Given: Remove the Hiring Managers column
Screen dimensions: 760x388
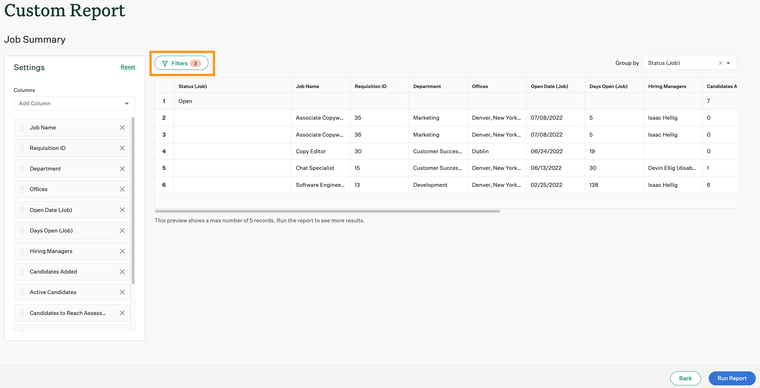Looking at the screenshot, I should pyautogui.click(x=122, y=251).
